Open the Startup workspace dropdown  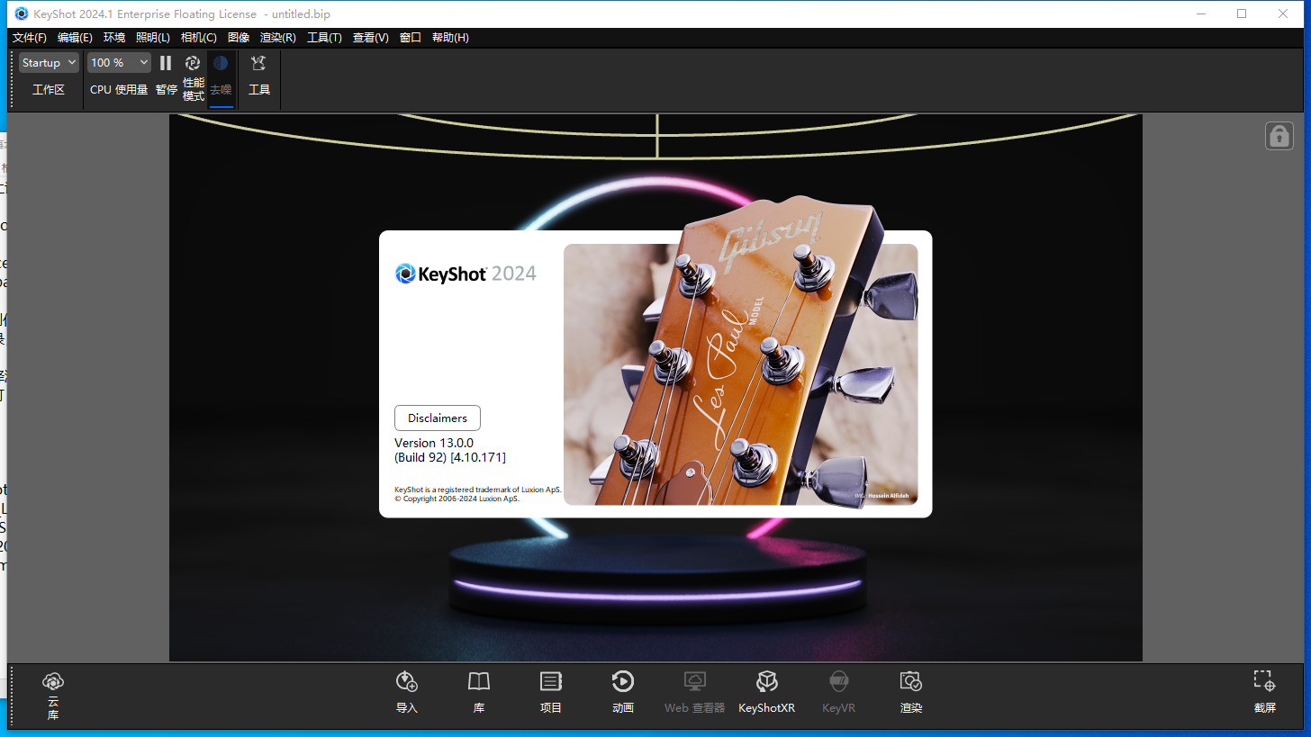coord(49,62)
